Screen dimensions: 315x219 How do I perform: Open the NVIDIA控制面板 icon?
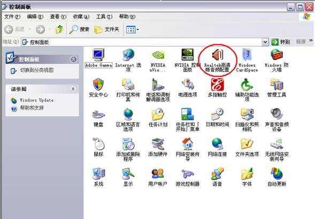pyautogui.click(x=187, y=60)
